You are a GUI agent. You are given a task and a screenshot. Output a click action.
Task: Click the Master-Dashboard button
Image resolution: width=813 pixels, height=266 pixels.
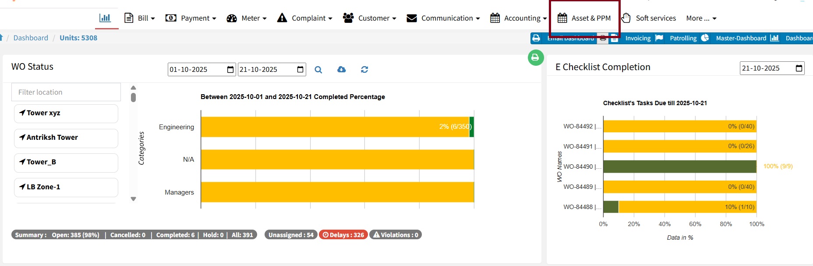pyautogui.click(x=741, y=38)
